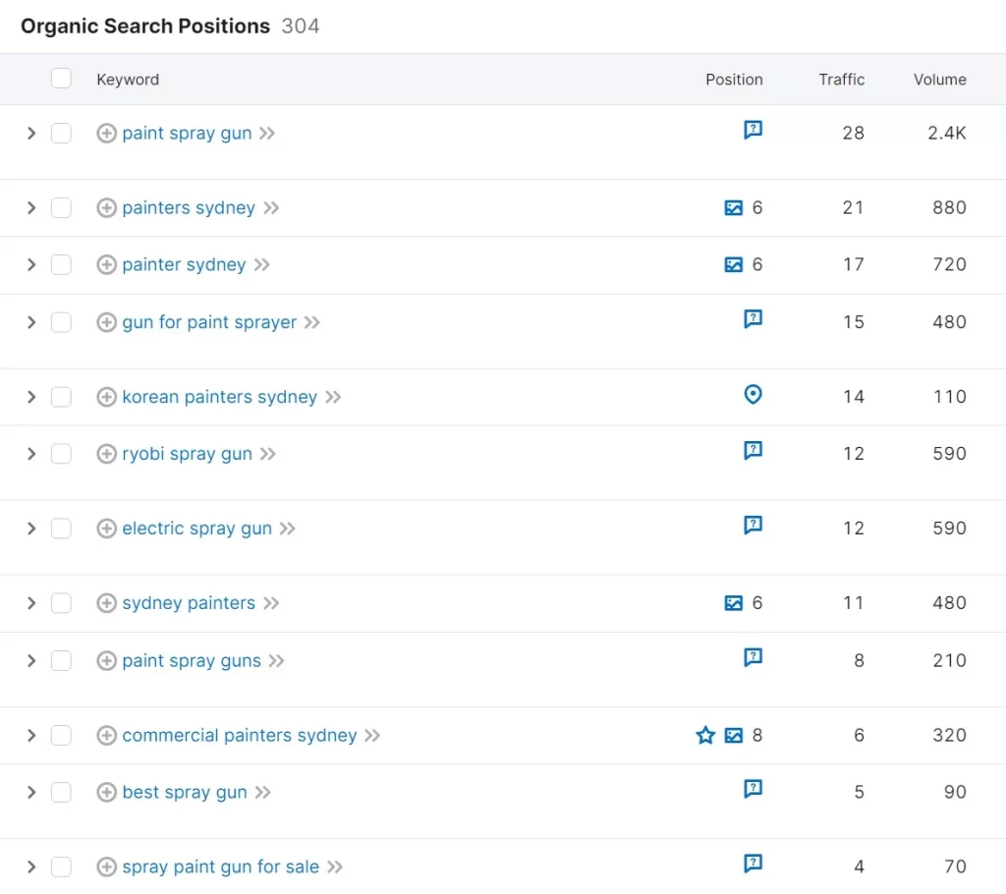
Task: Open the painters sydney keyword link
Action: (189, 208)
